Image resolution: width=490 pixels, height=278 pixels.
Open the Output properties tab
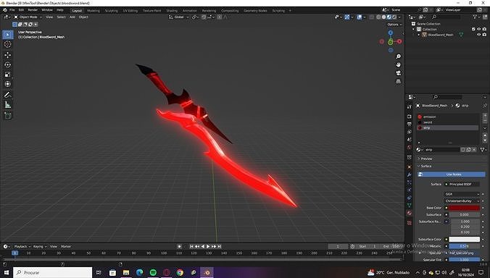click(x=410, y=125)
